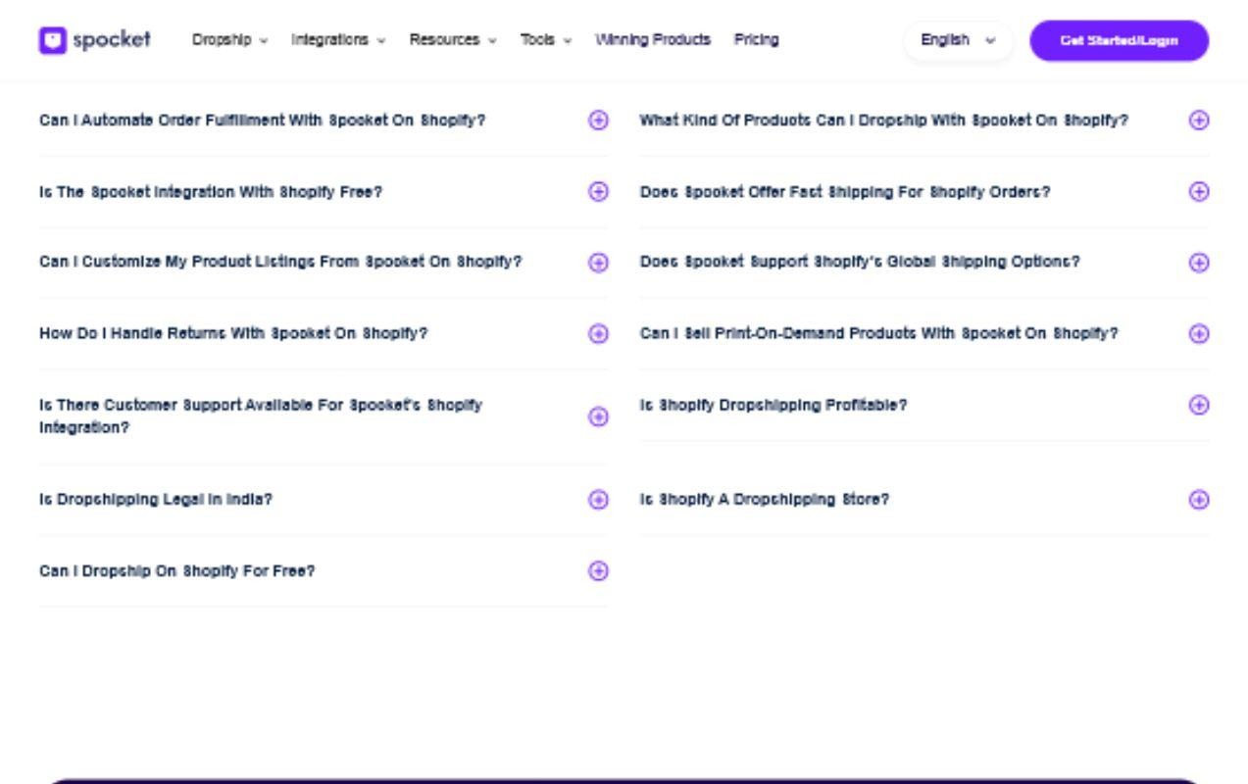Viewport: 1248px width, 784px height.
Task: Open the Pricing page
Action: point(756,40)
